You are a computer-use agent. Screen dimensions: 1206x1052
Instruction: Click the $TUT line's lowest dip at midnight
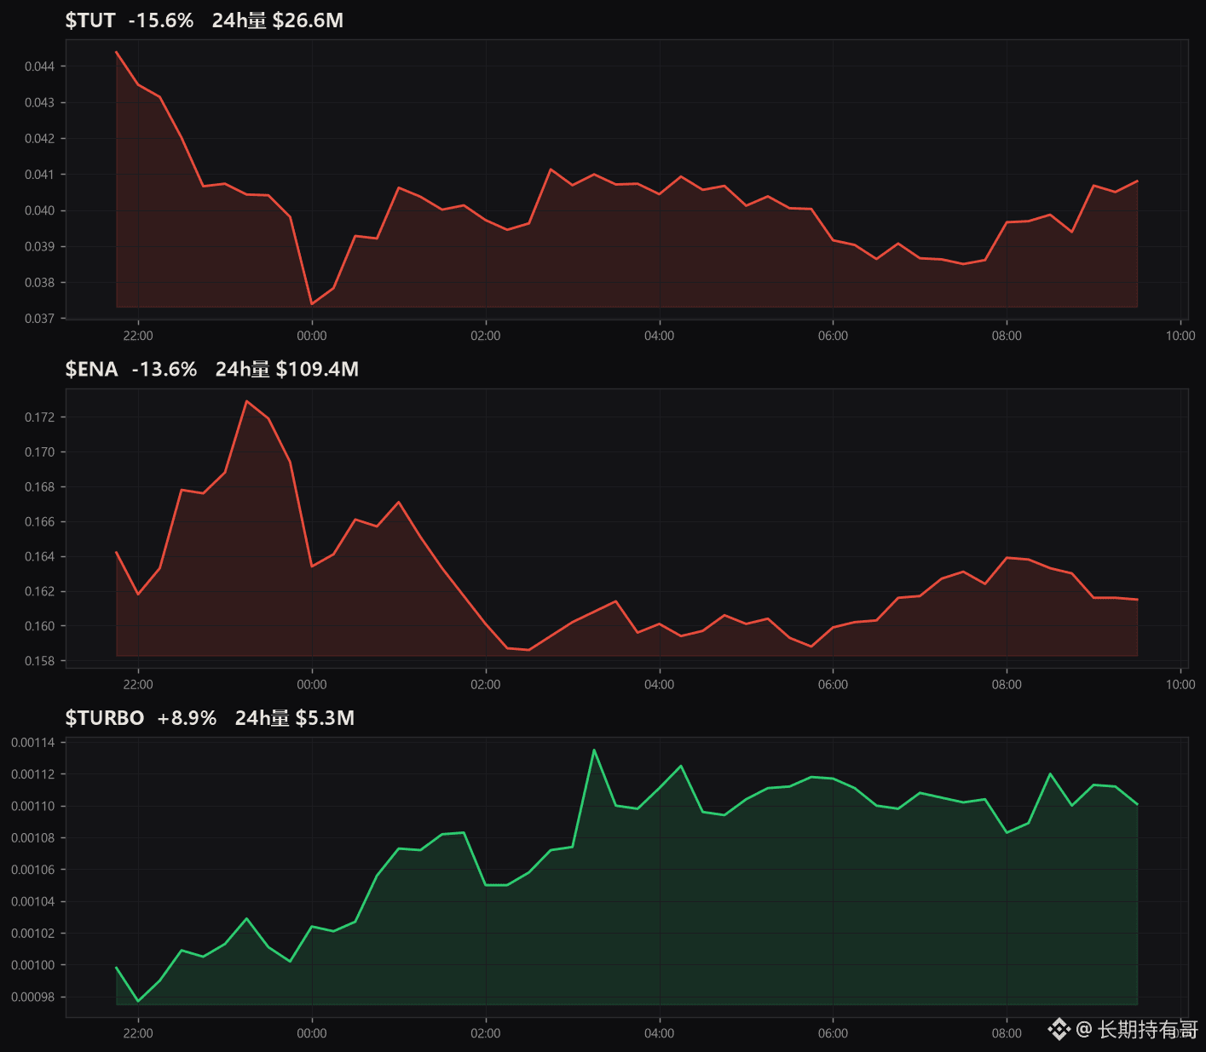tap(312, 303)
